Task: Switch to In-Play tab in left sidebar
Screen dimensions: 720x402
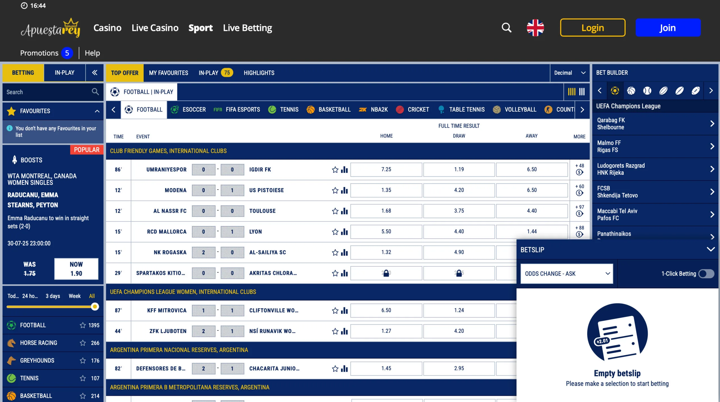Action: (65, 73)
